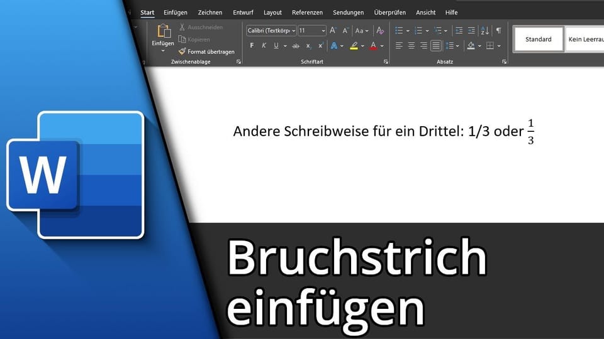
Task: Open the text effects dropdown arrow
Action: coord(342,46)
